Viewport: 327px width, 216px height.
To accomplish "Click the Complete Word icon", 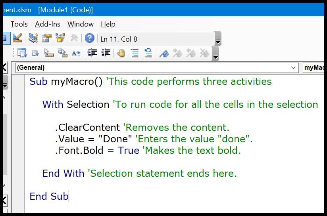I will [x=76, y=53].
